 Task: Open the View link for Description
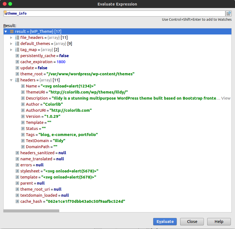click(226, 98)
